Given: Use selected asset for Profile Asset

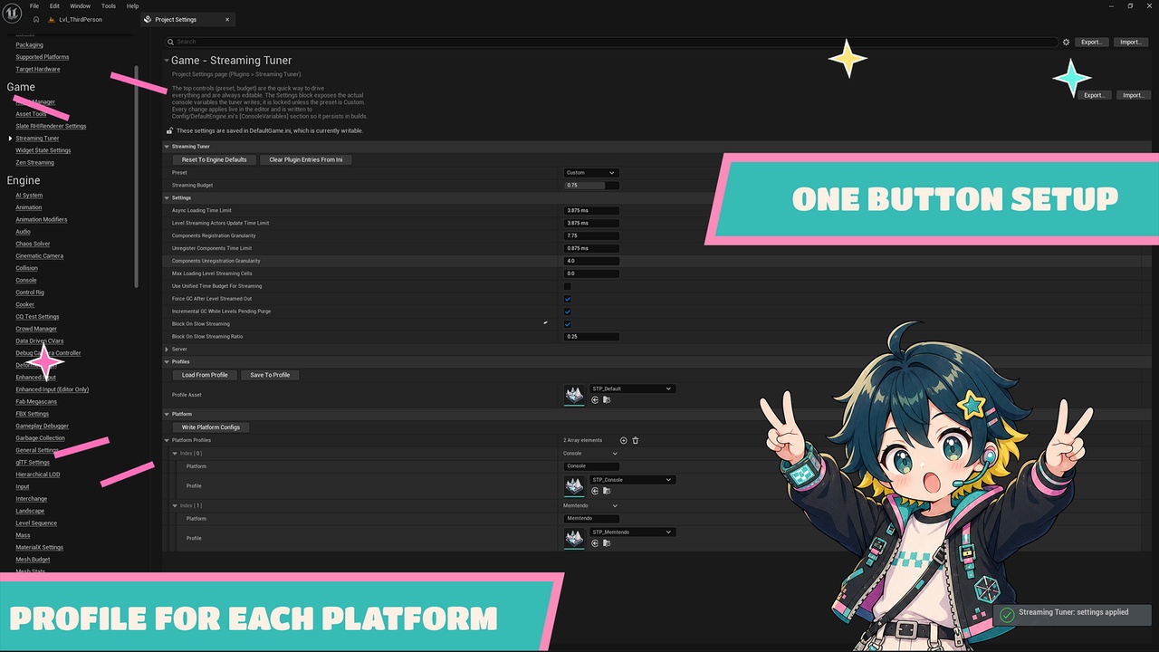Looking at the screenshot, I should click(595, 399).
